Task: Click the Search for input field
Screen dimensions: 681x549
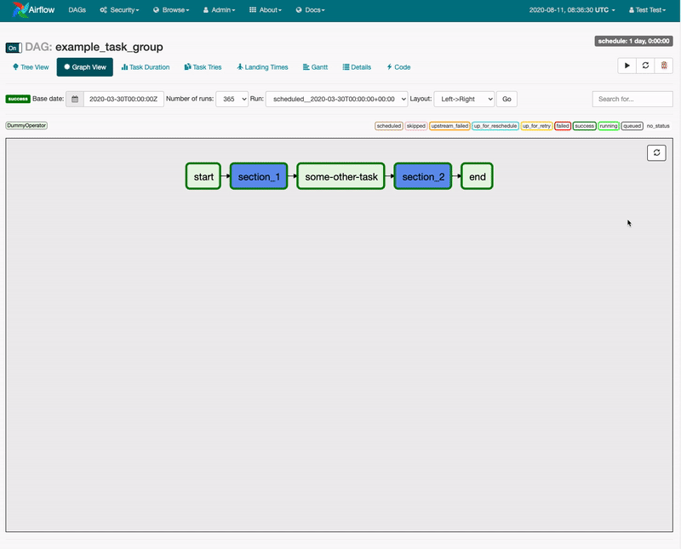Action: click(x=631, y=99)
